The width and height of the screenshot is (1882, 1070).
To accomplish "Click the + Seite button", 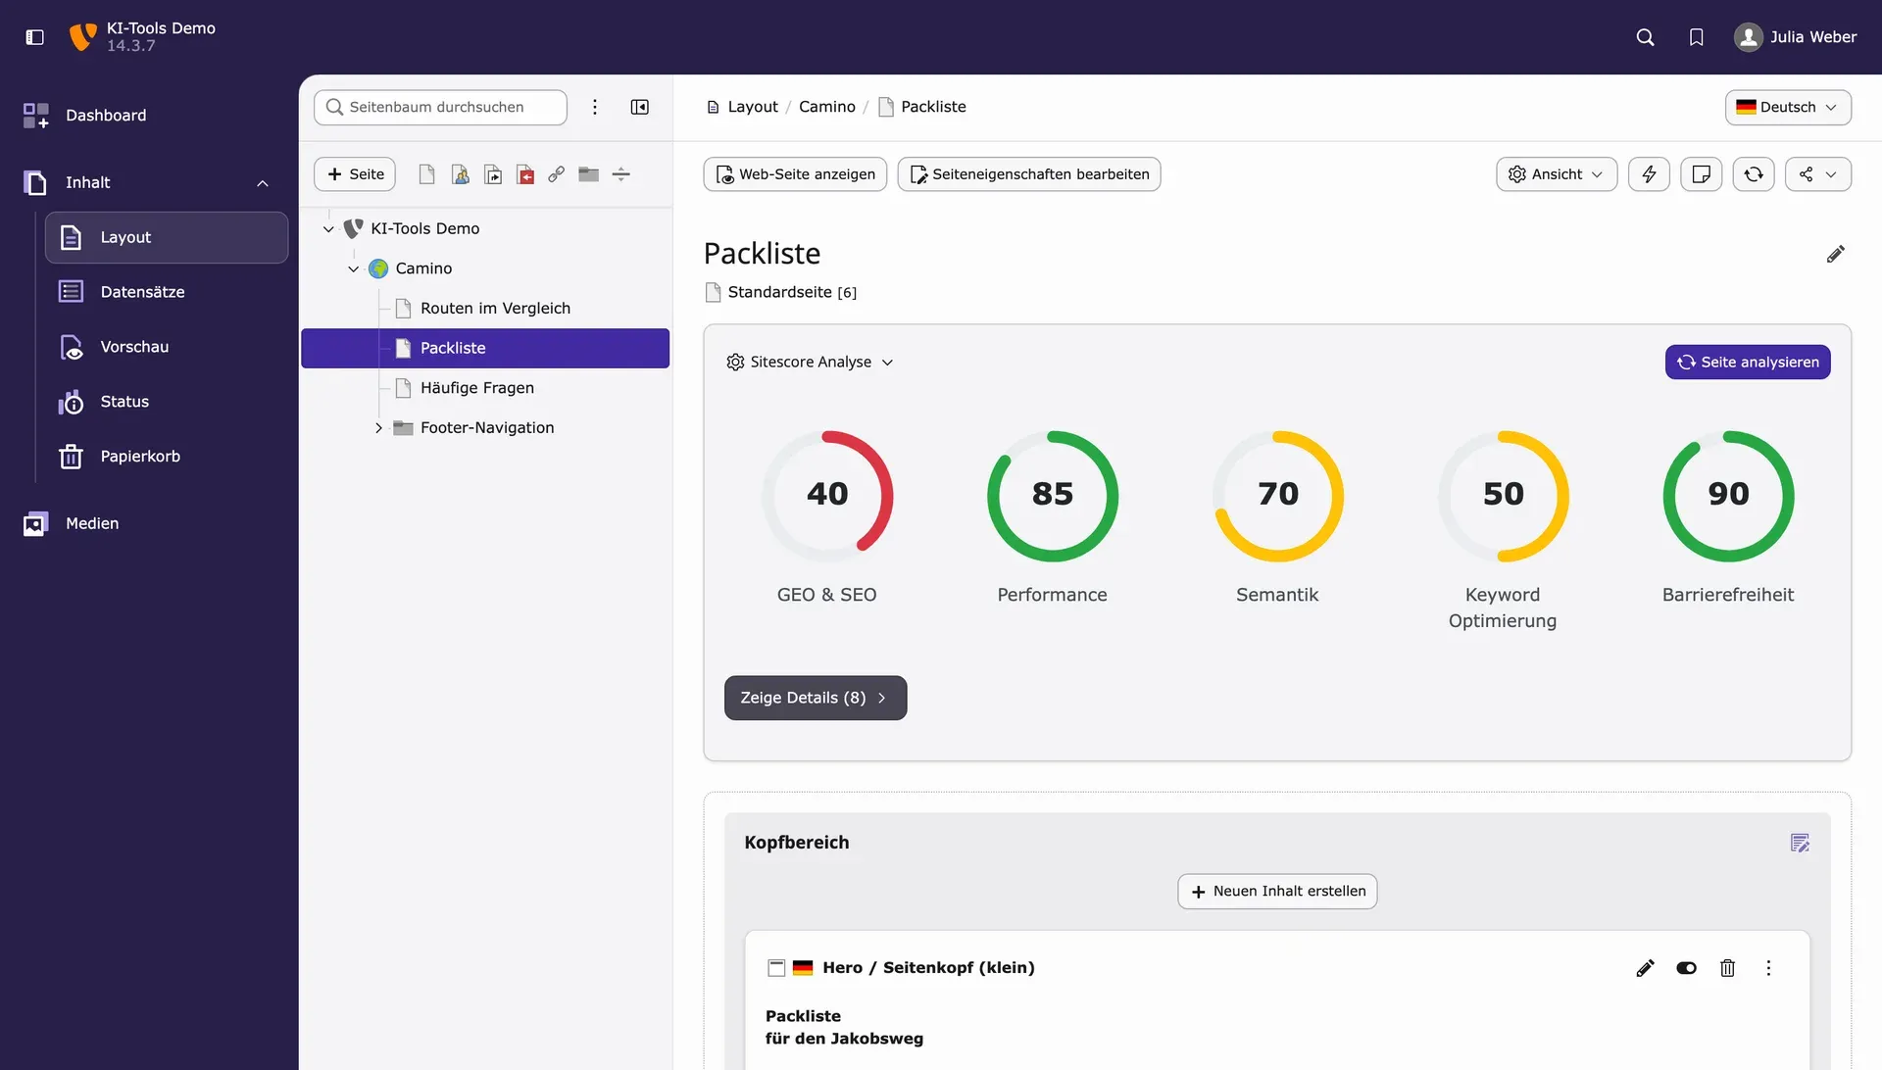I will pyautogui.click(x=355, y=174).
